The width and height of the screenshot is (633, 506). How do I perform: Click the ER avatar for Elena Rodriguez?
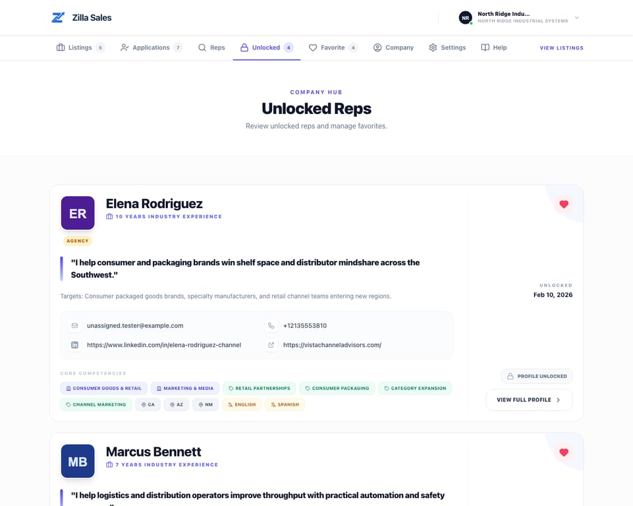pyautogui.click(x=78, y=213)
